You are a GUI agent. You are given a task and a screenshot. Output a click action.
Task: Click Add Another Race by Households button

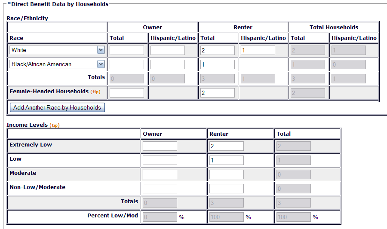(57, 107)
